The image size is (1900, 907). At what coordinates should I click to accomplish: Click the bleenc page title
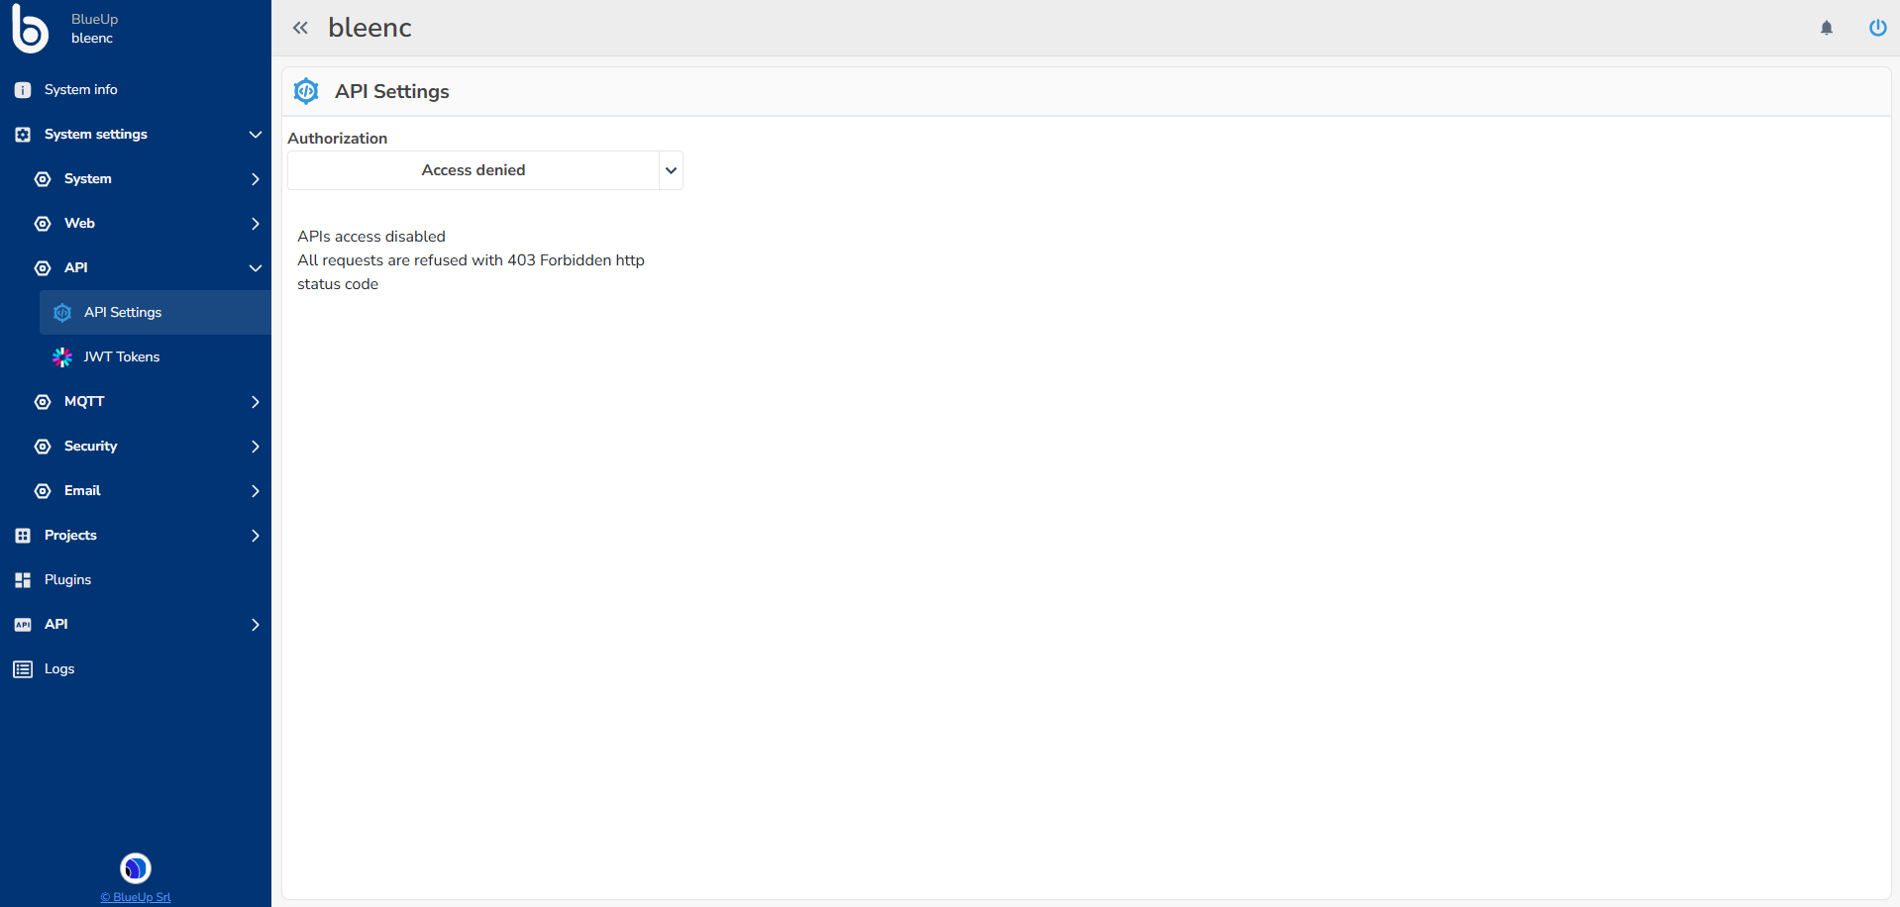[369, 28]
